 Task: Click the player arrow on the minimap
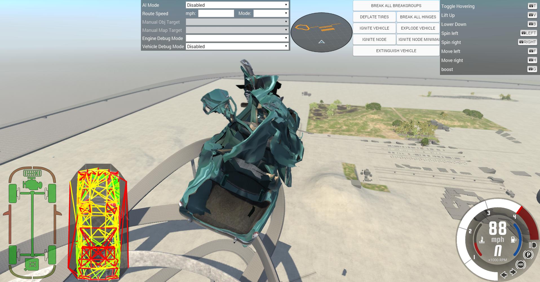[322, 42]
